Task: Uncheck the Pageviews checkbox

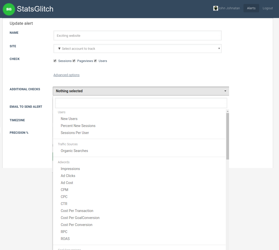Action: [74, 61]
